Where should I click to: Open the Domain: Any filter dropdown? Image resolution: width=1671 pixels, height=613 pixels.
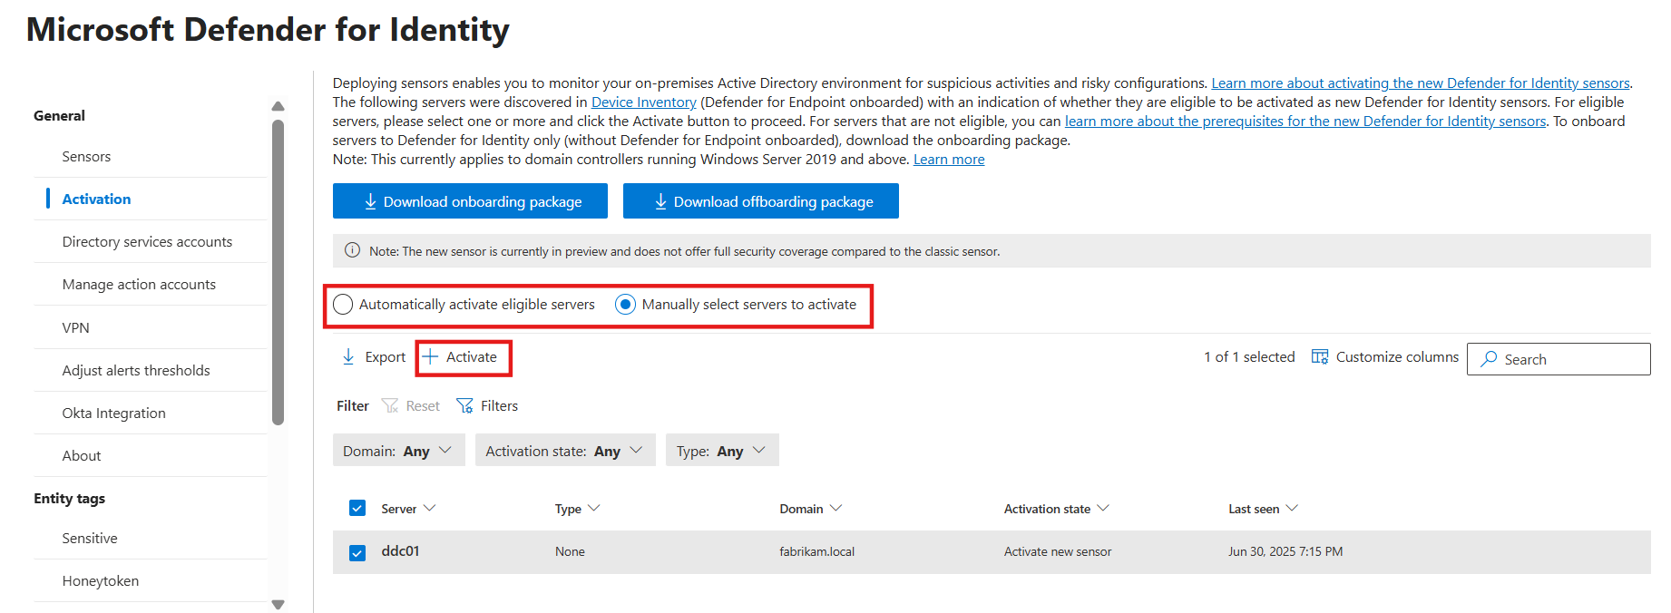(399, 451)
